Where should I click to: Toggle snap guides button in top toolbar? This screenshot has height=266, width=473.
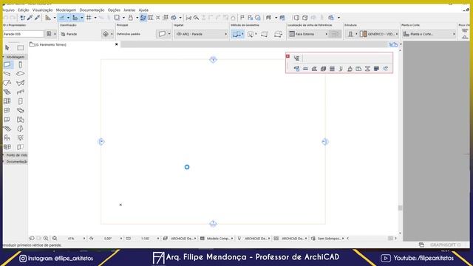coord(75,18)
